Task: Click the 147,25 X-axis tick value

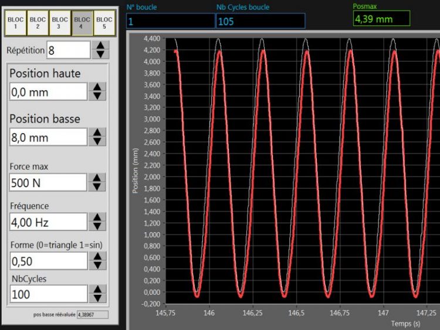Action: pos(427,313)
